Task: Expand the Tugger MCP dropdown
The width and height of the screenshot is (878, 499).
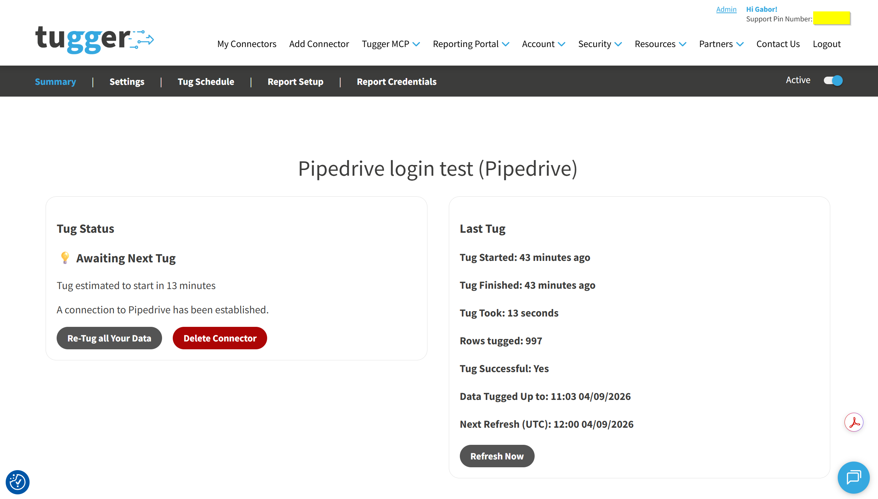Action: (391, 44)
